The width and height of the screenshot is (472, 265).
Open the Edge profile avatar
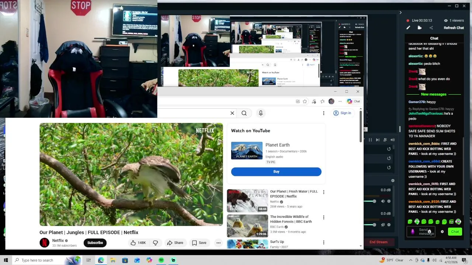331,102
